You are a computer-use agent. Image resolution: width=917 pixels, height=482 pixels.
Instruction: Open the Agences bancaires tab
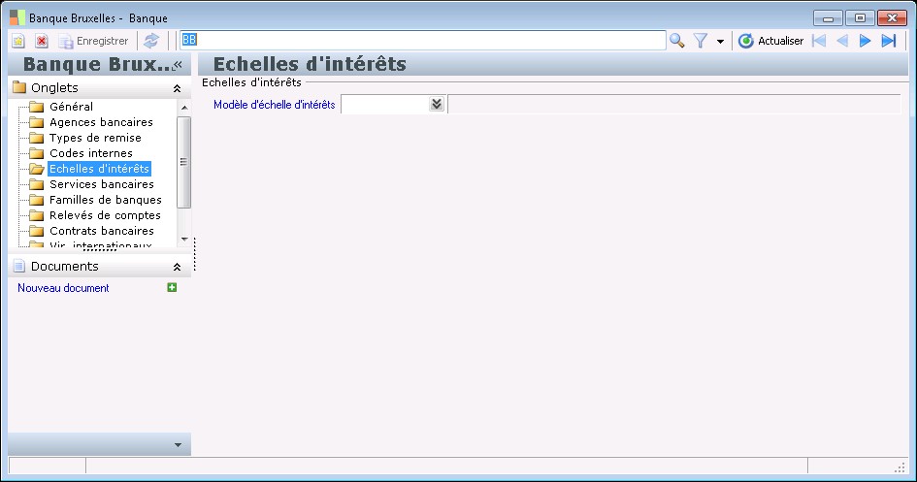(101, 122)
